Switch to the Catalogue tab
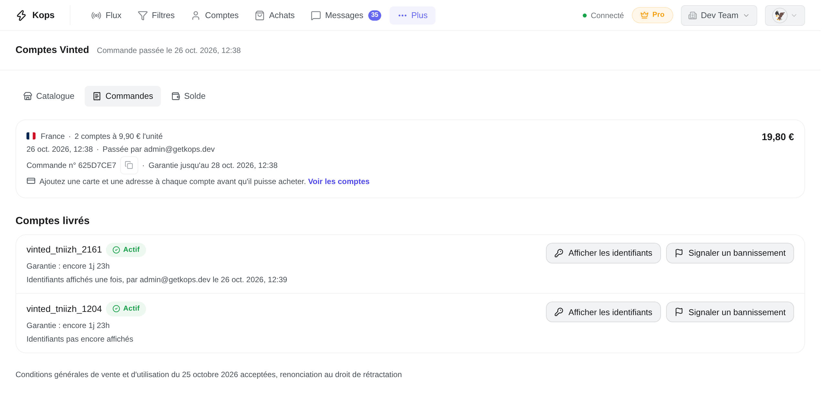 click(49, 96)
